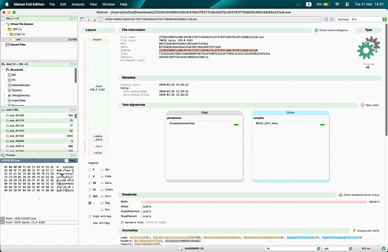Click the CAPA lightning bolt icon
This screenshot has width=388, height=252.
click(x=354, y=231)
